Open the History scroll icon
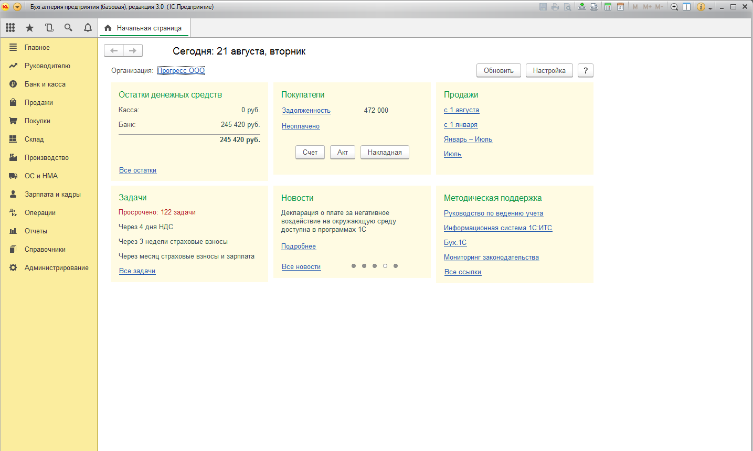This screenshot has height=451, width=753. point(49,28)
